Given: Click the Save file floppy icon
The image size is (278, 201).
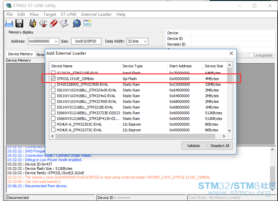Looking at the screenshot, I should coord(19,23).
